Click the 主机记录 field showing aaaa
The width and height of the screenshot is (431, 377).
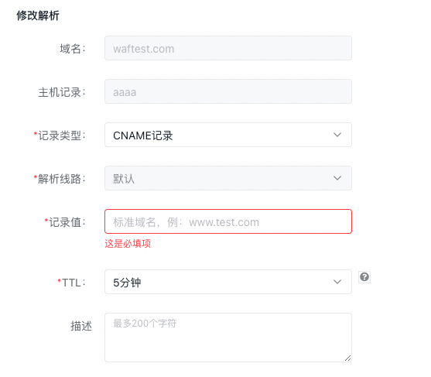coord(228,91)
